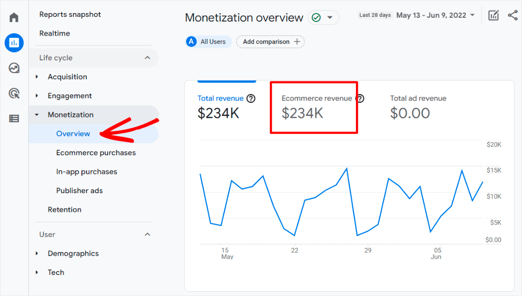Screen dimensions: 522x296
Task: Open the Explore icon in left rail
Action: coord(14,68)
